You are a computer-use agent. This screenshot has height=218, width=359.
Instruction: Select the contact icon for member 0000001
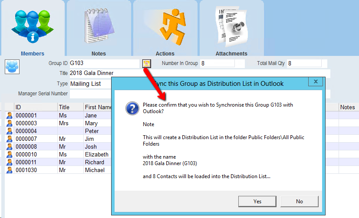9,116
